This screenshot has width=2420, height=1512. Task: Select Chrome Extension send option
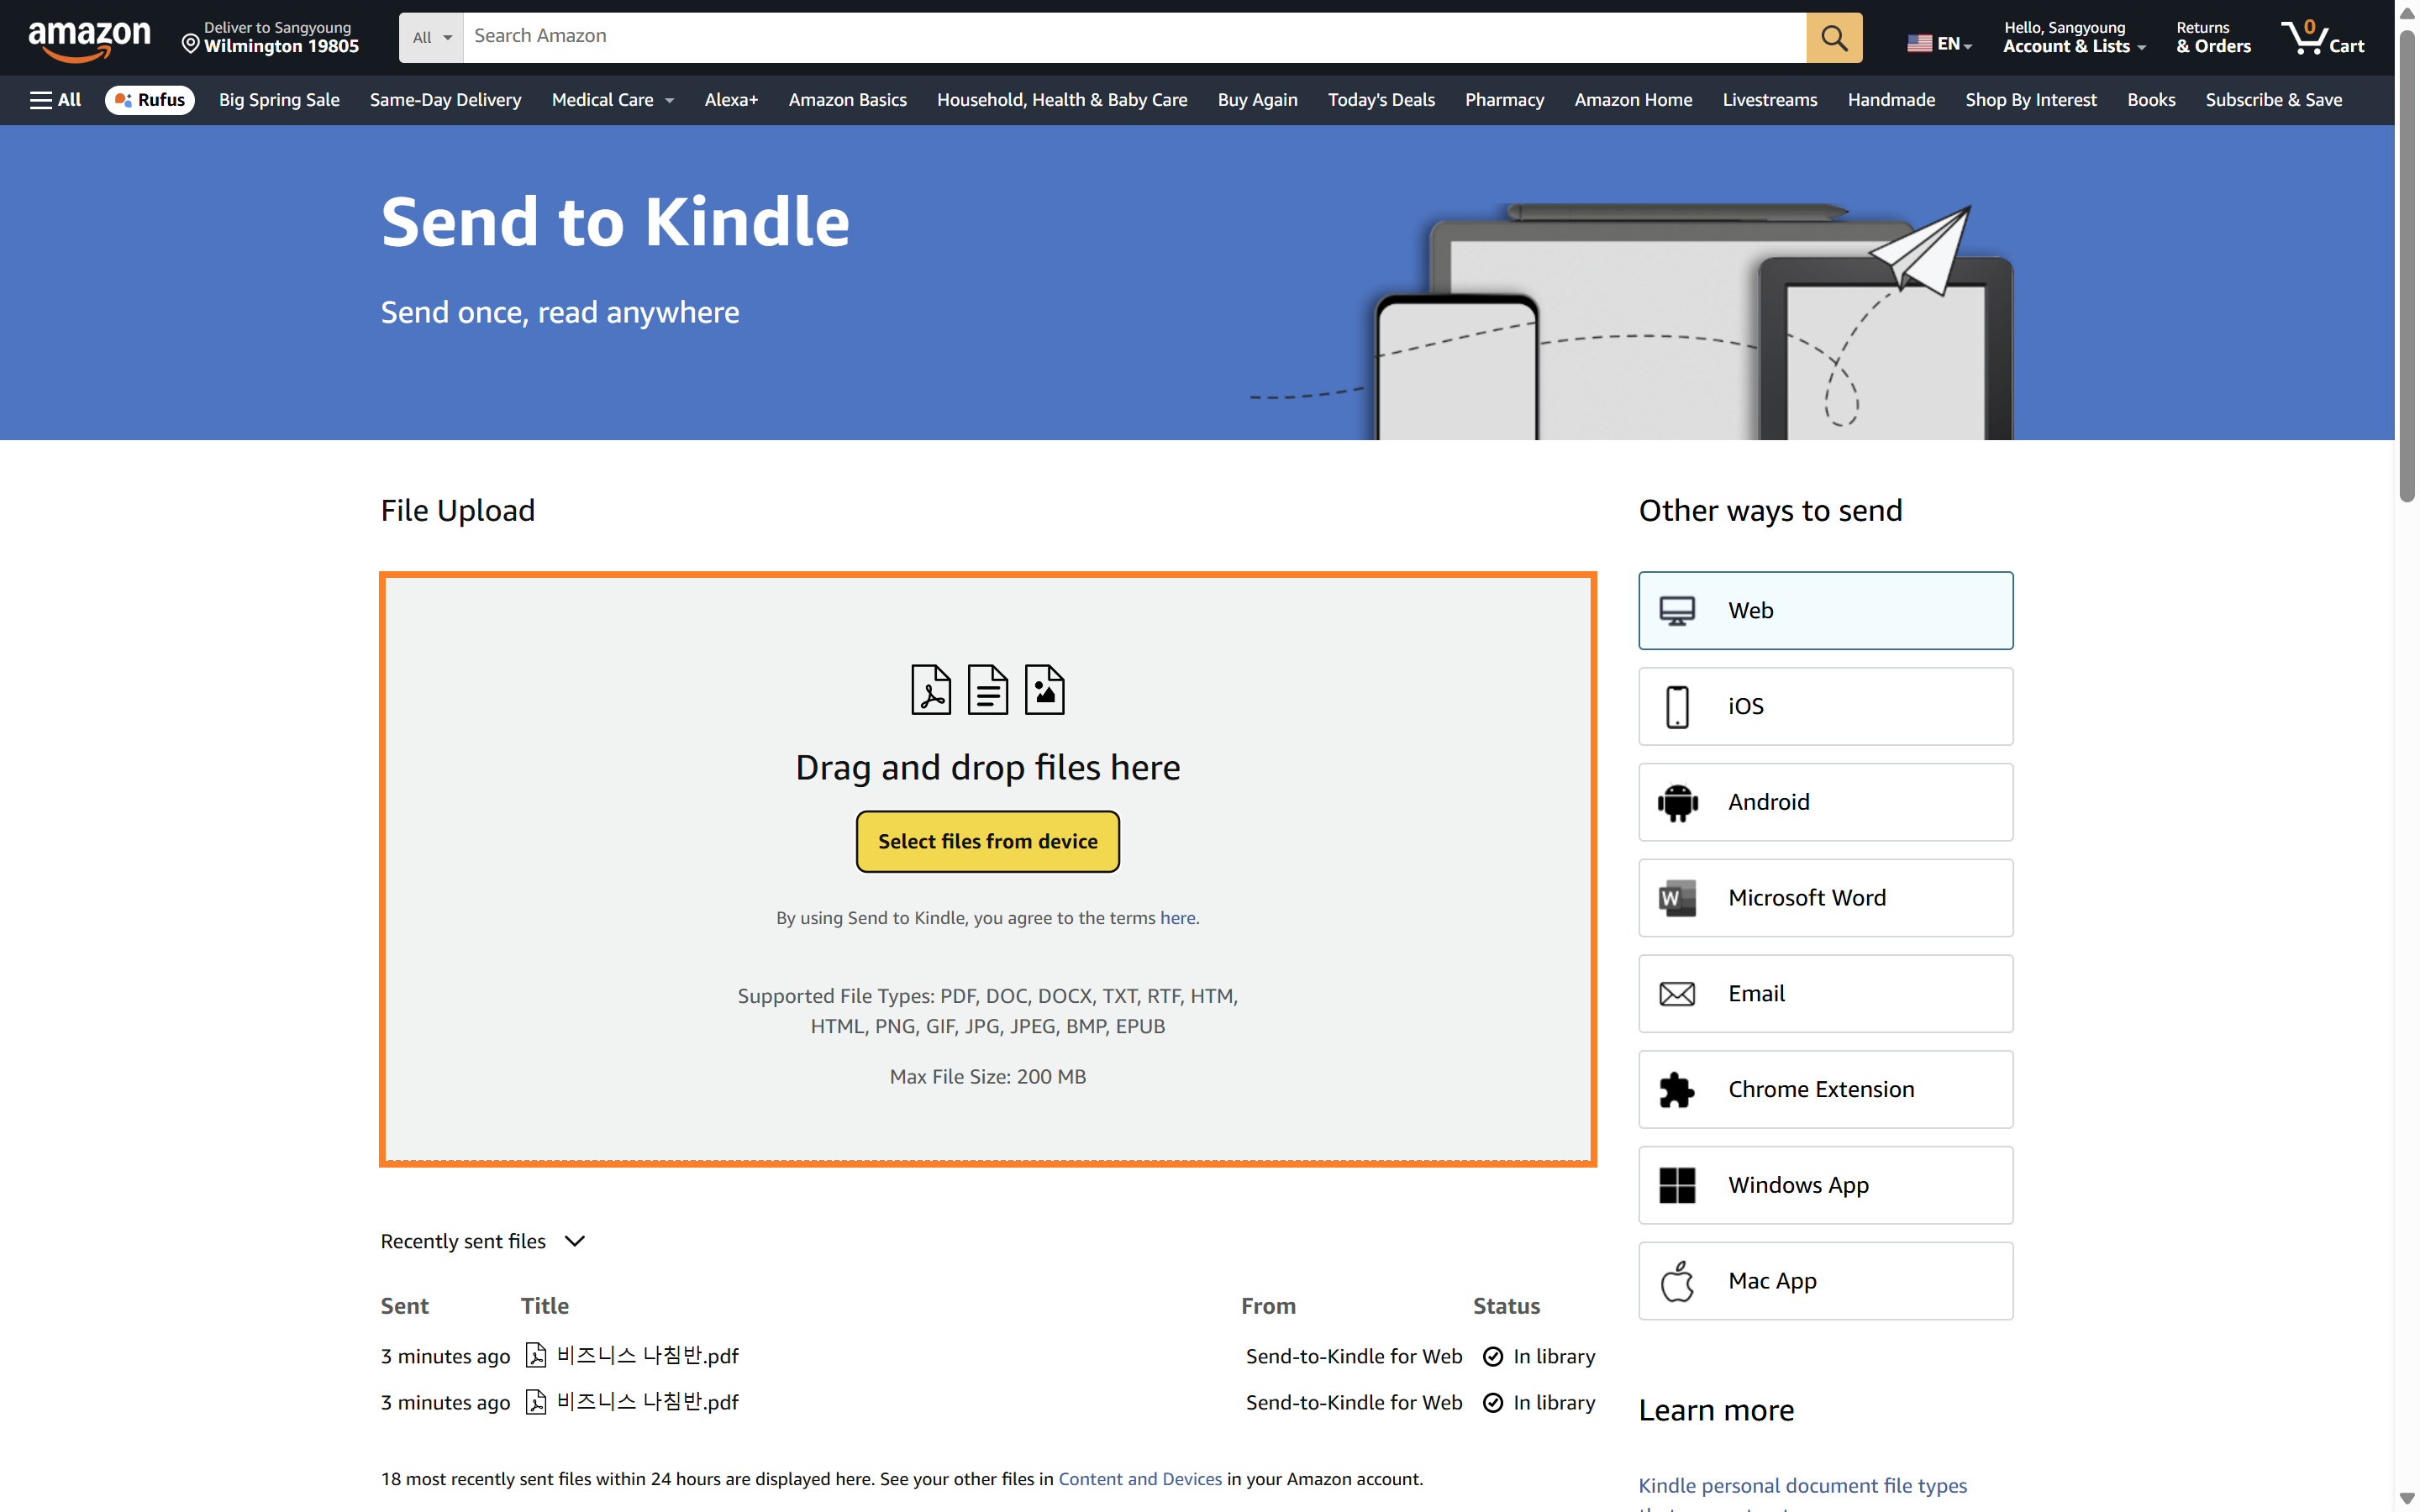(1825, 1090)
